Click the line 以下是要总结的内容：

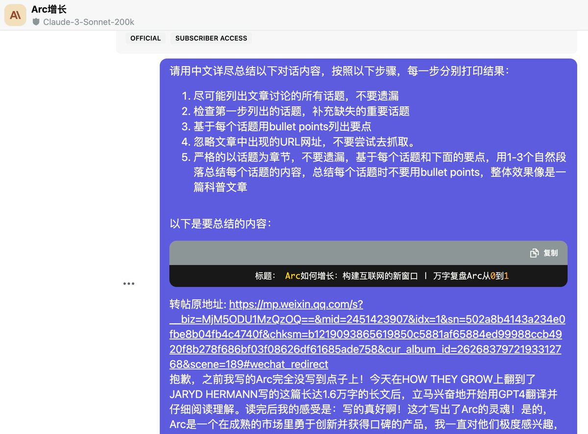click(220, 224)
